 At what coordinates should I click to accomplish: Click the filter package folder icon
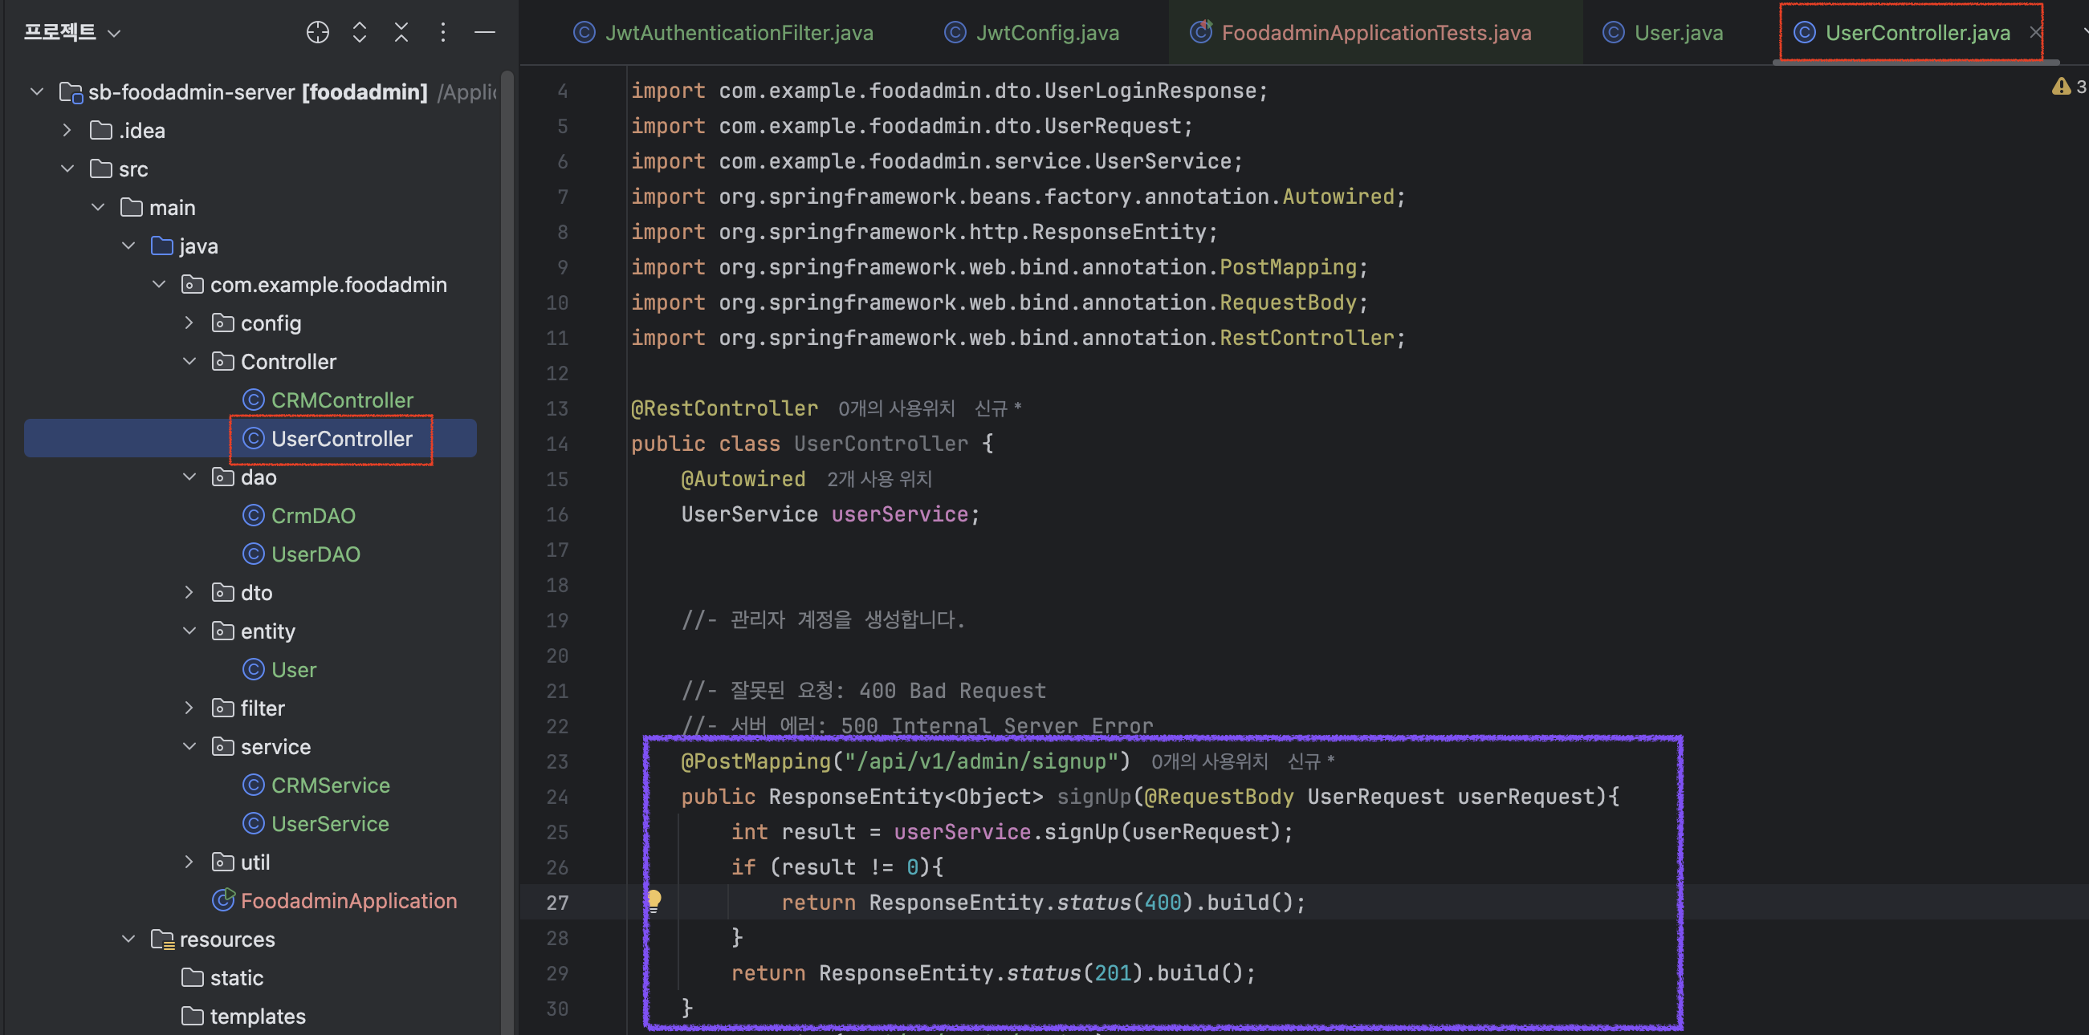click(x=223, y=708)
